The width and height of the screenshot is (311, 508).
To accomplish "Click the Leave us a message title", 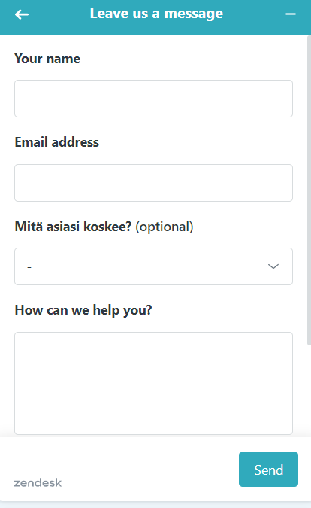I will click(156, 14).
